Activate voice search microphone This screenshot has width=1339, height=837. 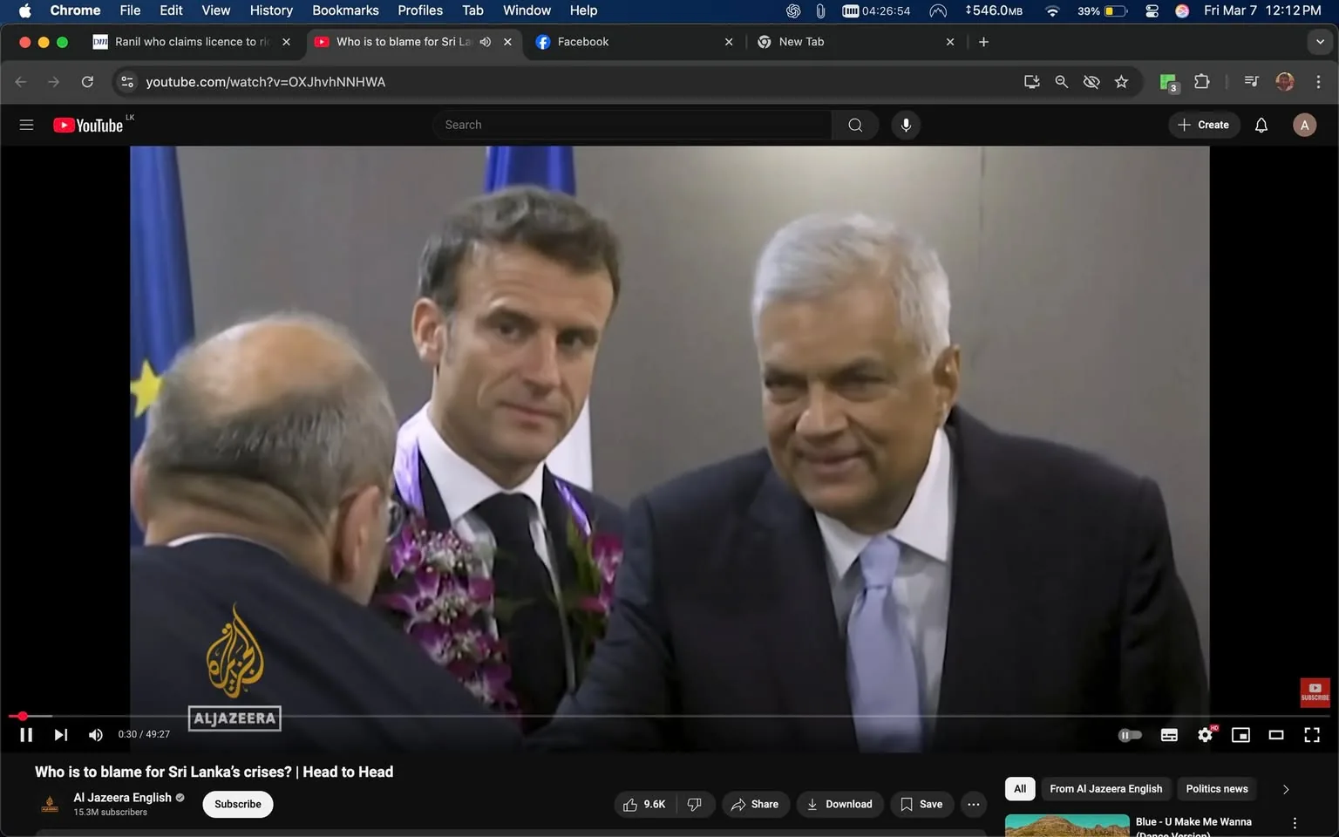(x=906, y=124)
